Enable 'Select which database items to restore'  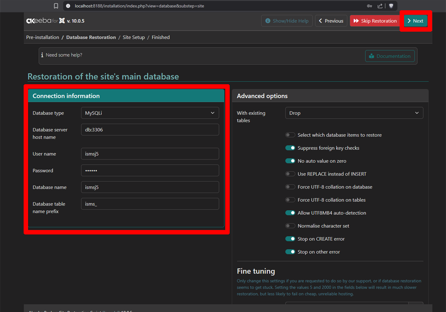pos(290,135)
